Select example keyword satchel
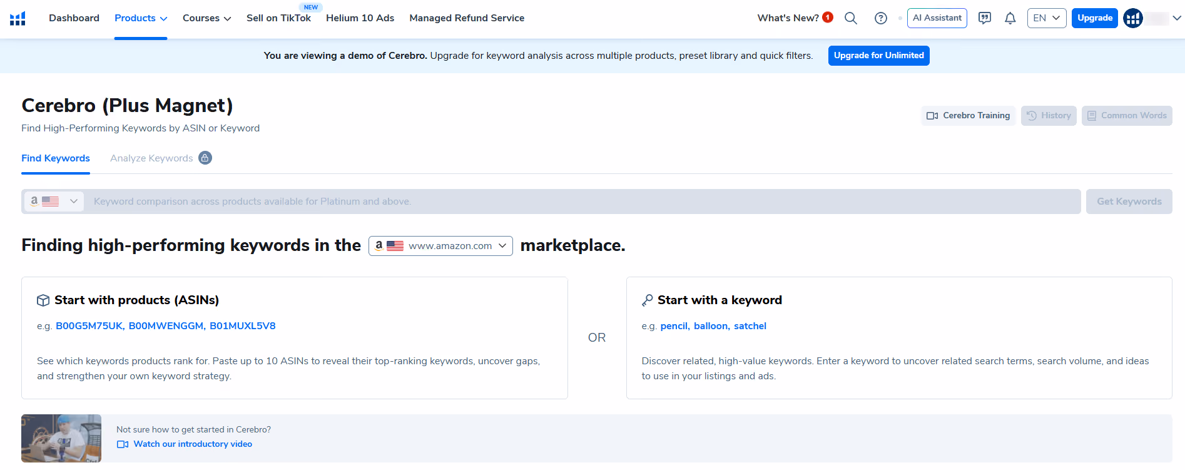Image resolution: width=1185 pixels, height=470 pixels. (750, 326)
